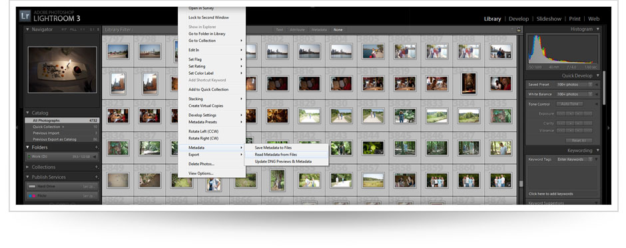
Task: Click the Library Filter lock icon
Action: pos(519,29)
